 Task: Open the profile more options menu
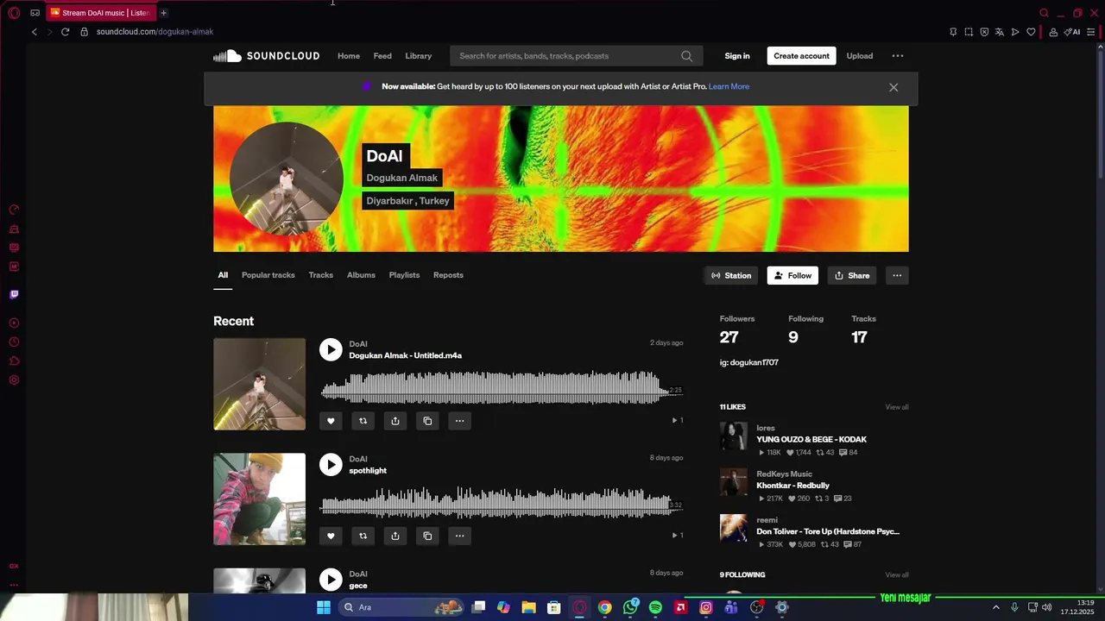[x=897, y=276]
